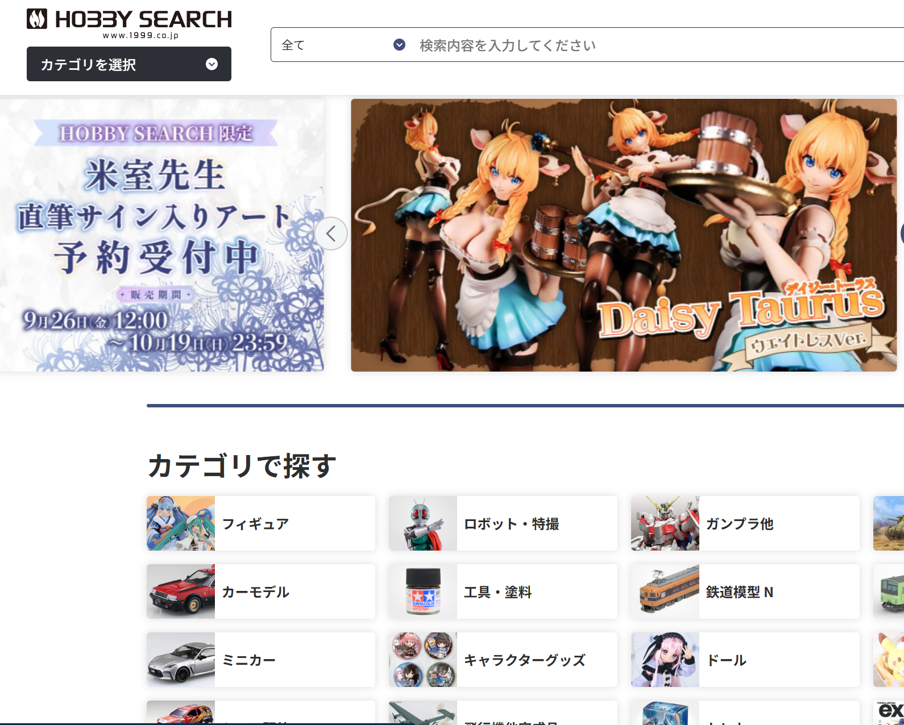Click the Tamiya paint jar thumbnail
The height and width of the screenshot is (725, 904).
point(423,591)
